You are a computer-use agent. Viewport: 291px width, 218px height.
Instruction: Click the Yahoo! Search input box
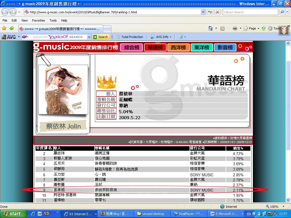pos(250,12)
